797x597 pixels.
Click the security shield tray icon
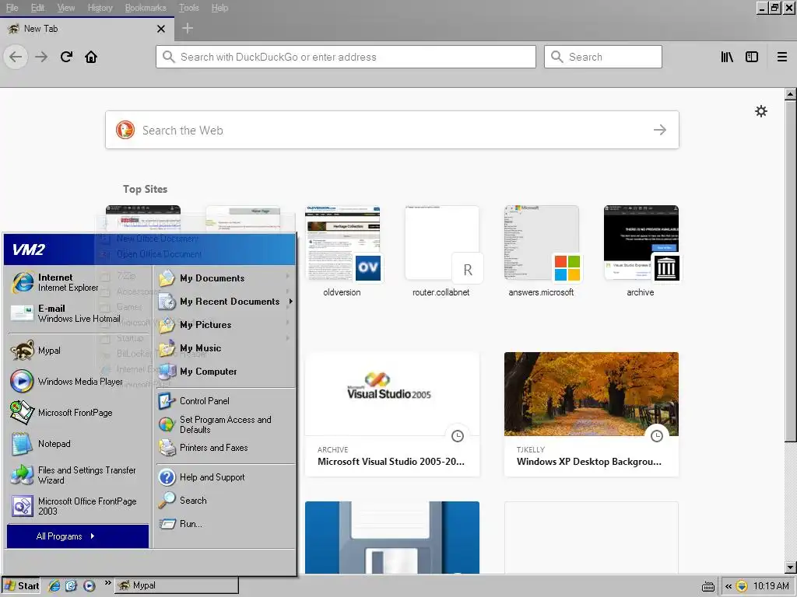click(x=742, y=586)
